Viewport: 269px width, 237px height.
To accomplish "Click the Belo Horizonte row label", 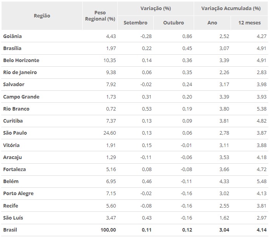I will tap(21, 61).
